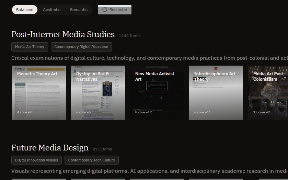
Task: Select the Contemporary Digital Discourse tag
Action: pyautogui.click(x=81, y=47)
